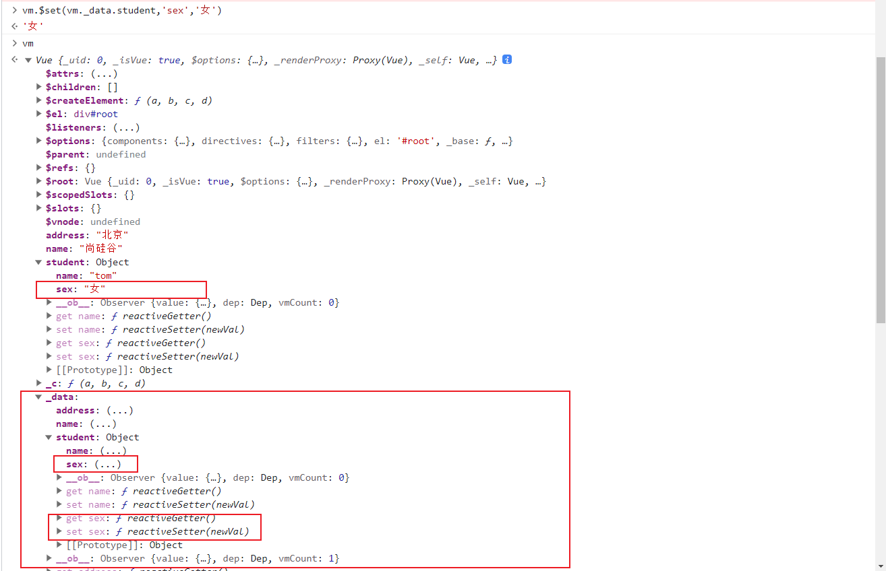Click the 'vm' console input line

pos(28,43)
